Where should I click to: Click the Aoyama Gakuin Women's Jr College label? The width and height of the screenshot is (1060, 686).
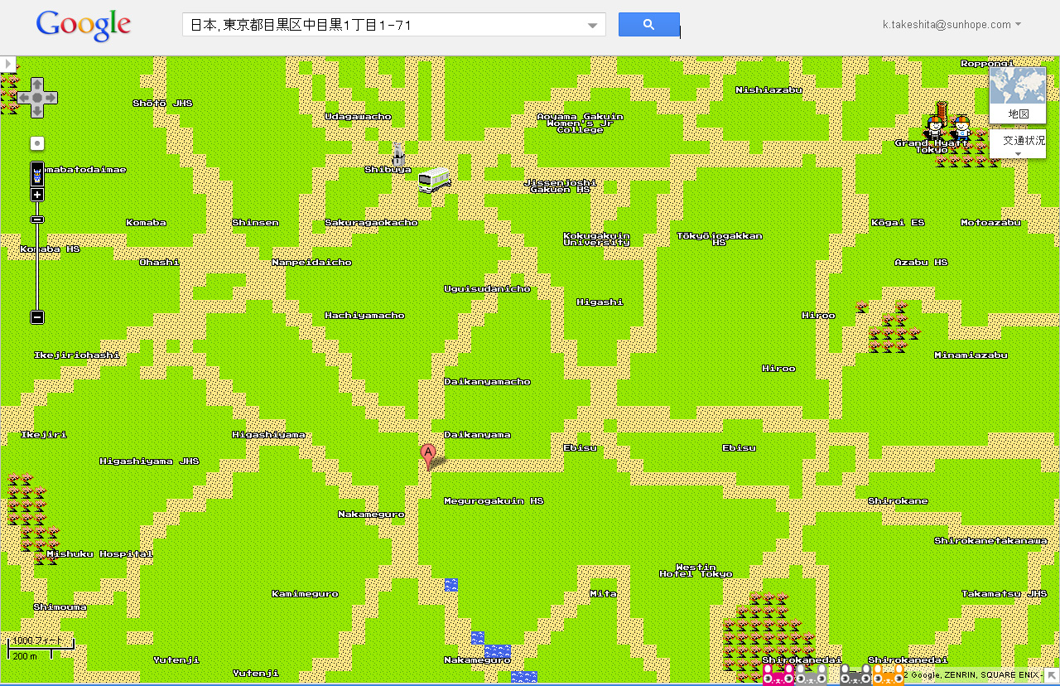click(x=580, y=123)
